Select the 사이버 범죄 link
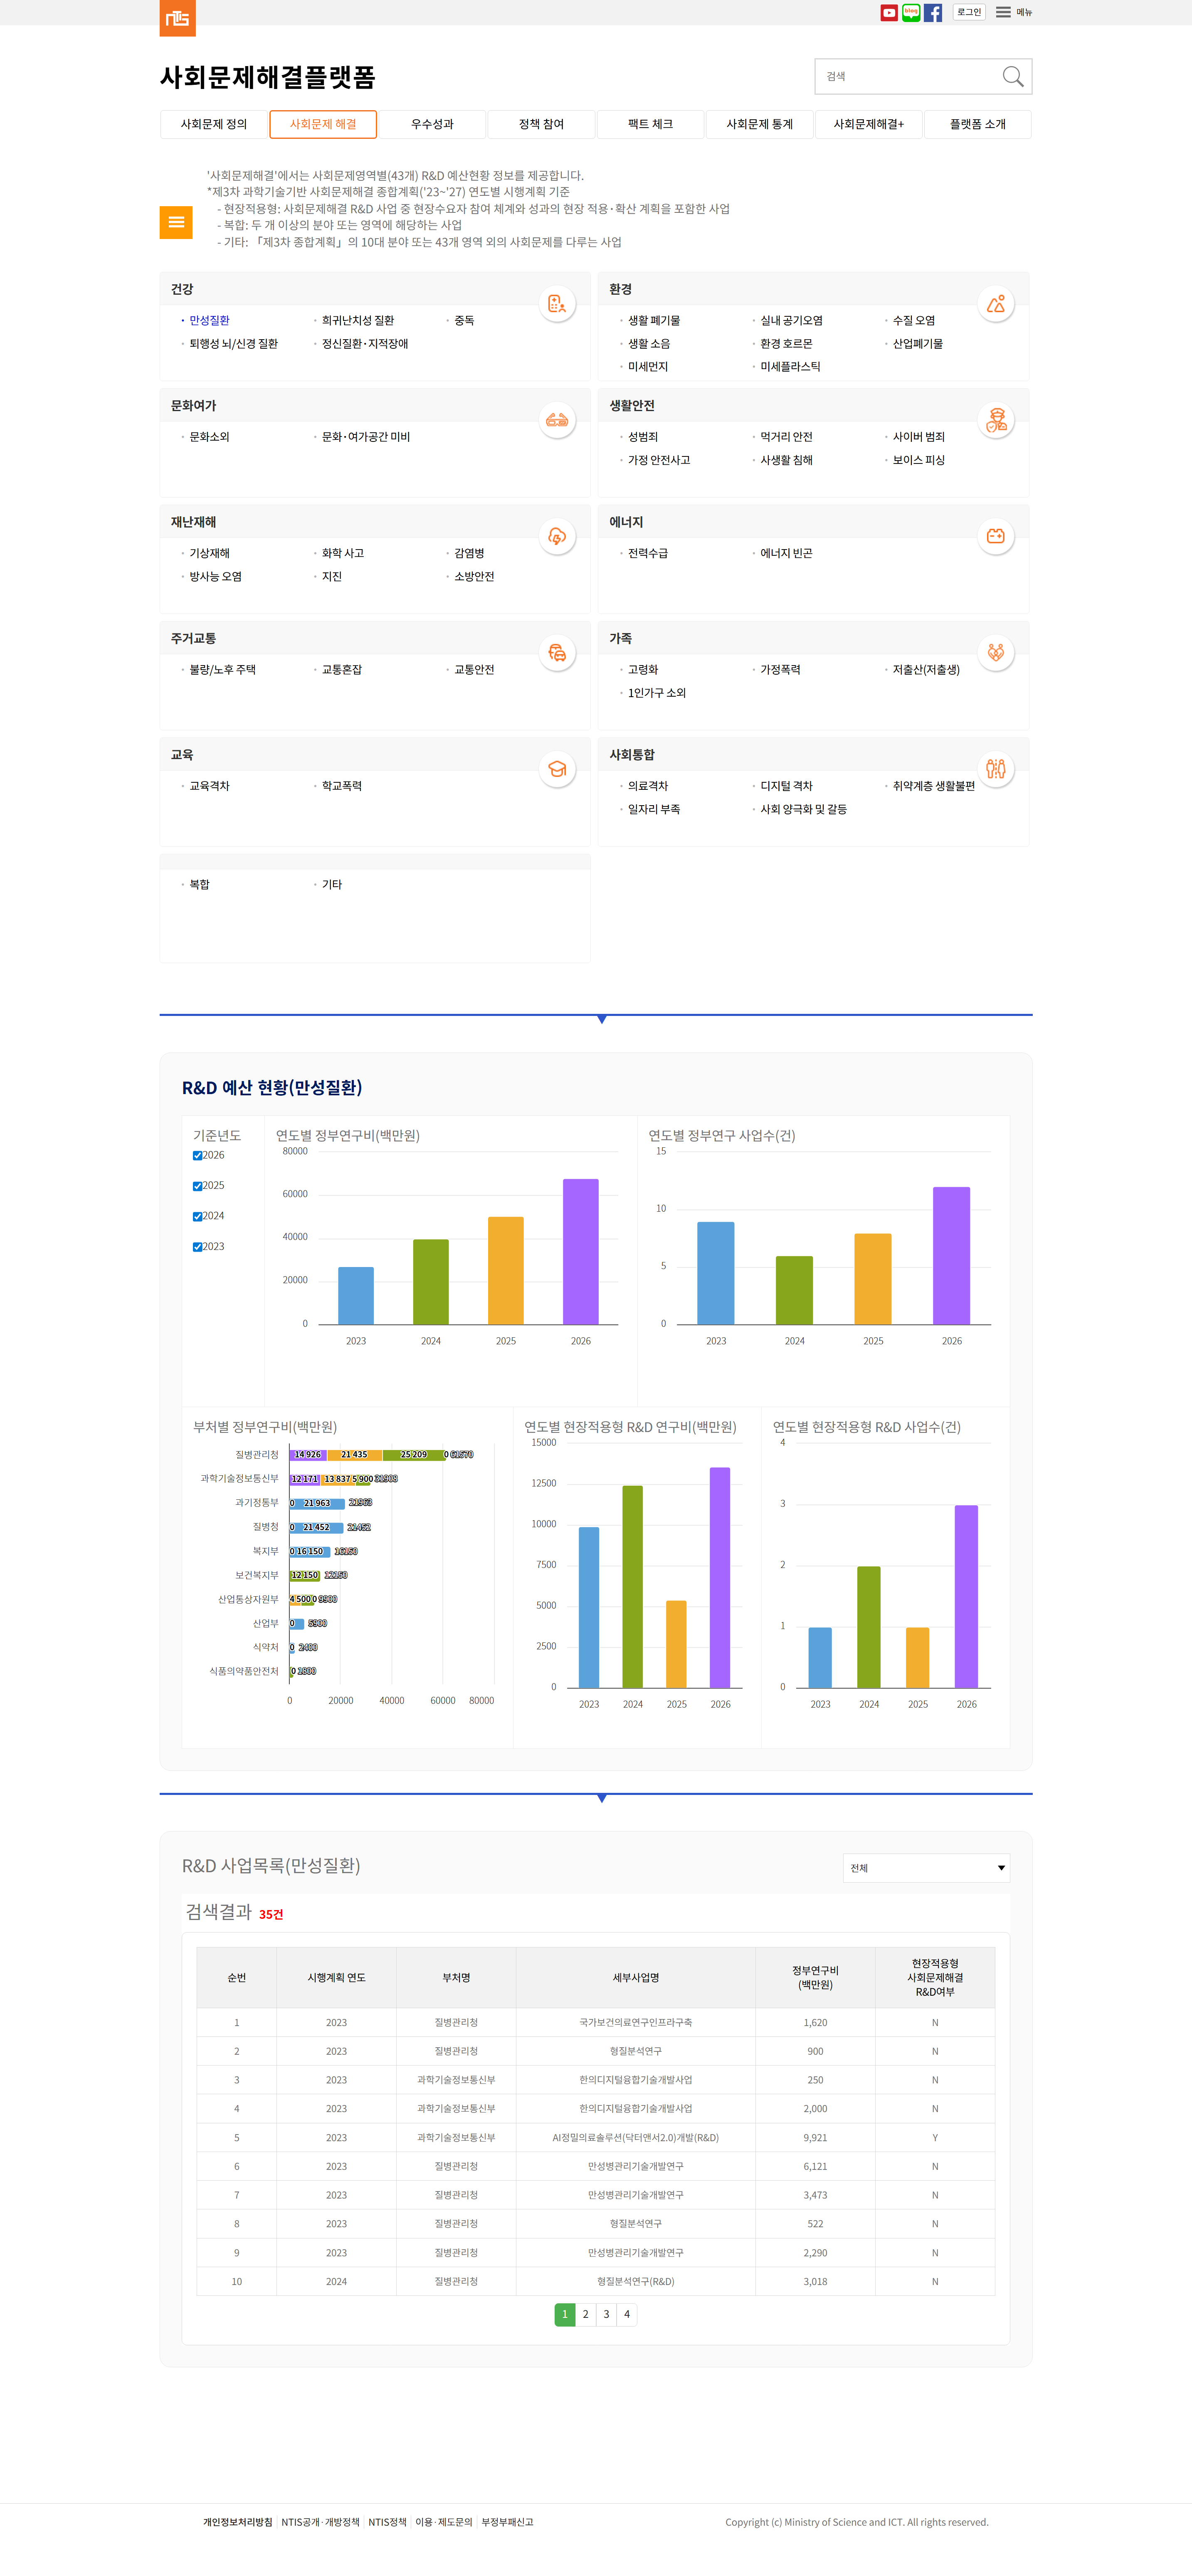Screen dimensions: 1192x2576 [x=919, y=437]
